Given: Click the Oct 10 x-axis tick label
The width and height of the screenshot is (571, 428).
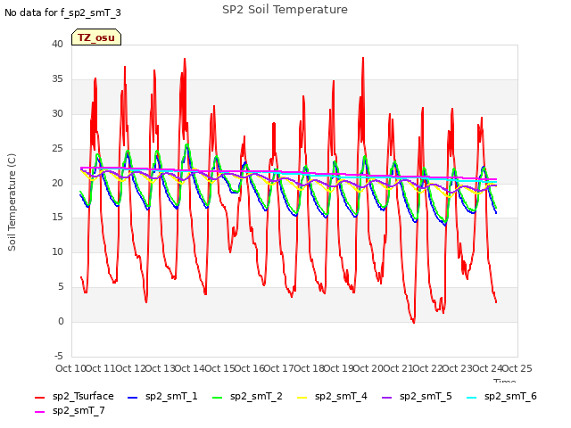Looking at the screenshot, I should tap(70, 368).
